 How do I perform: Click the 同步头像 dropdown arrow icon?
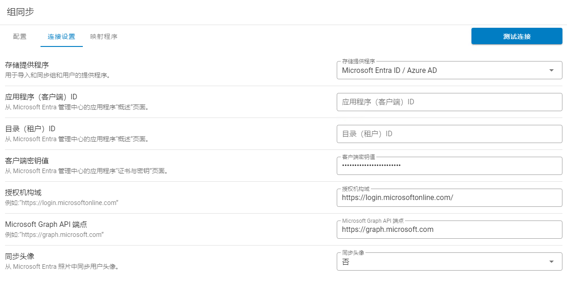[x=552, y=261]
